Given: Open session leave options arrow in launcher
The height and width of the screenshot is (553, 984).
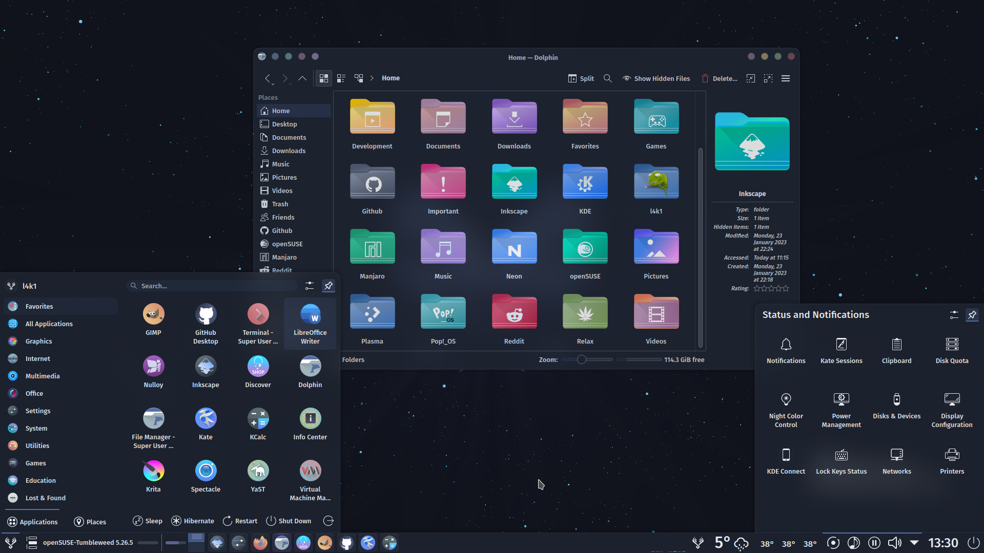Looking at the screenshot, I should [329, 521].
